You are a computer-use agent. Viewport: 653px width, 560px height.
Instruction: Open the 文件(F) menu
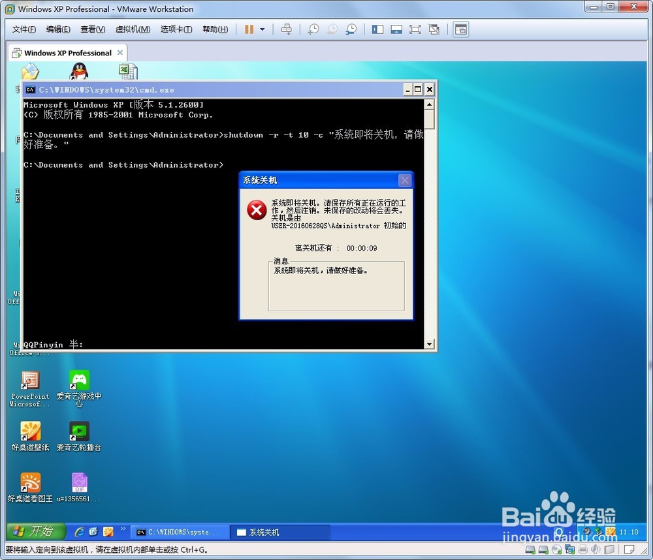point(24,29)
